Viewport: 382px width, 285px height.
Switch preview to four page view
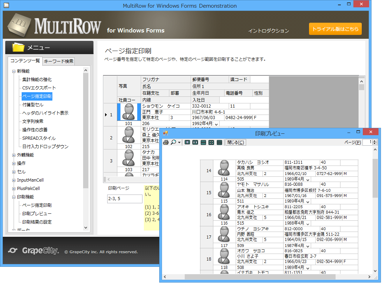click(211, 142)
